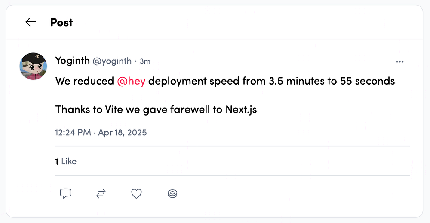Image resolution: width=430 pixels, height=223 pixels.
Task: Open the @hey mention link
Action: [x=131, y=81]
